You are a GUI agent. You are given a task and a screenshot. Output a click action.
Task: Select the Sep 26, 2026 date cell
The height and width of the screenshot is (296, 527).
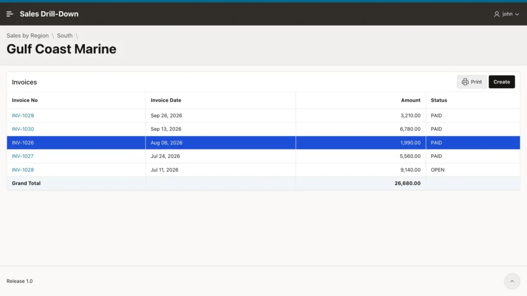click(220, 116)
